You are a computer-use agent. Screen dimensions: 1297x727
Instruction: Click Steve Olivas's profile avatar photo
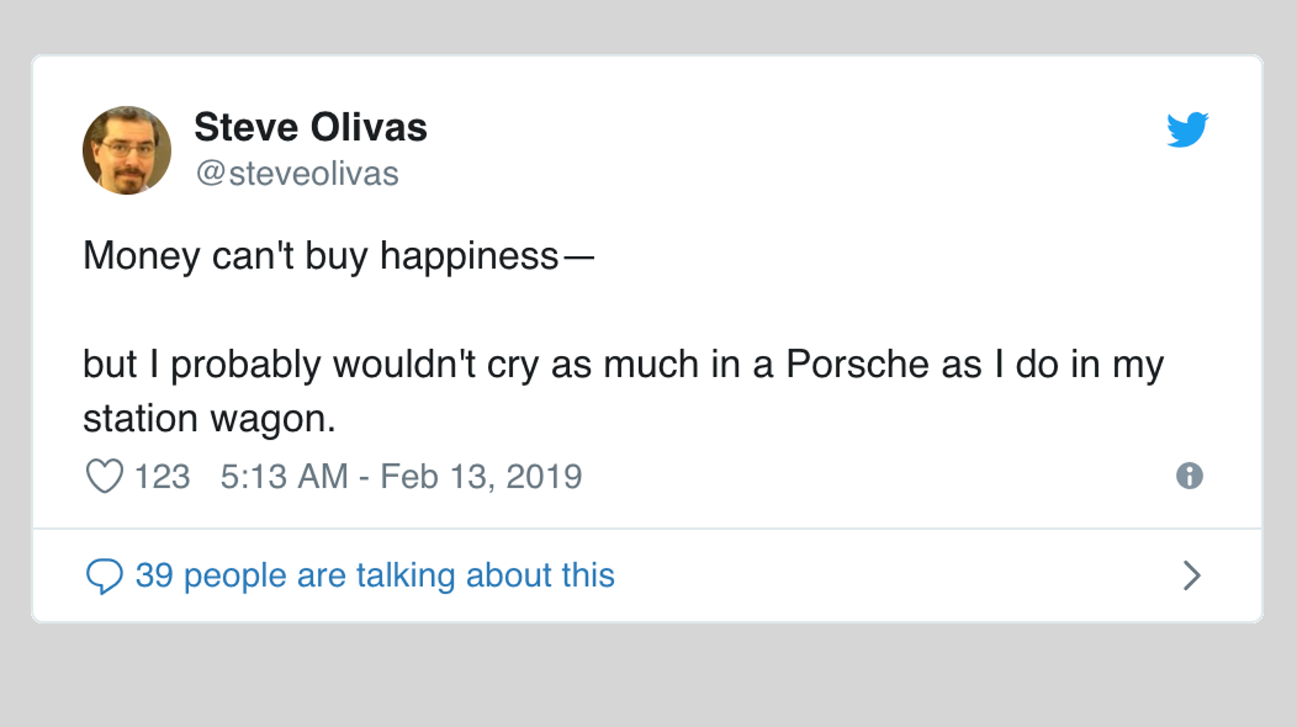coord(127,150)
